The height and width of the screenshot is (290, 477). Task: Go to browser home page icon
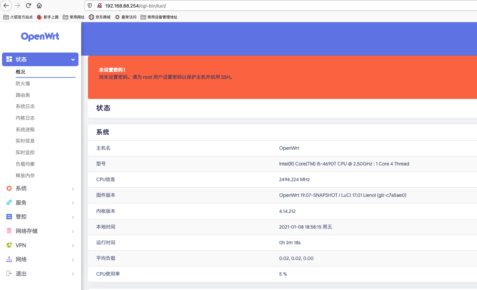coord(39,5)
